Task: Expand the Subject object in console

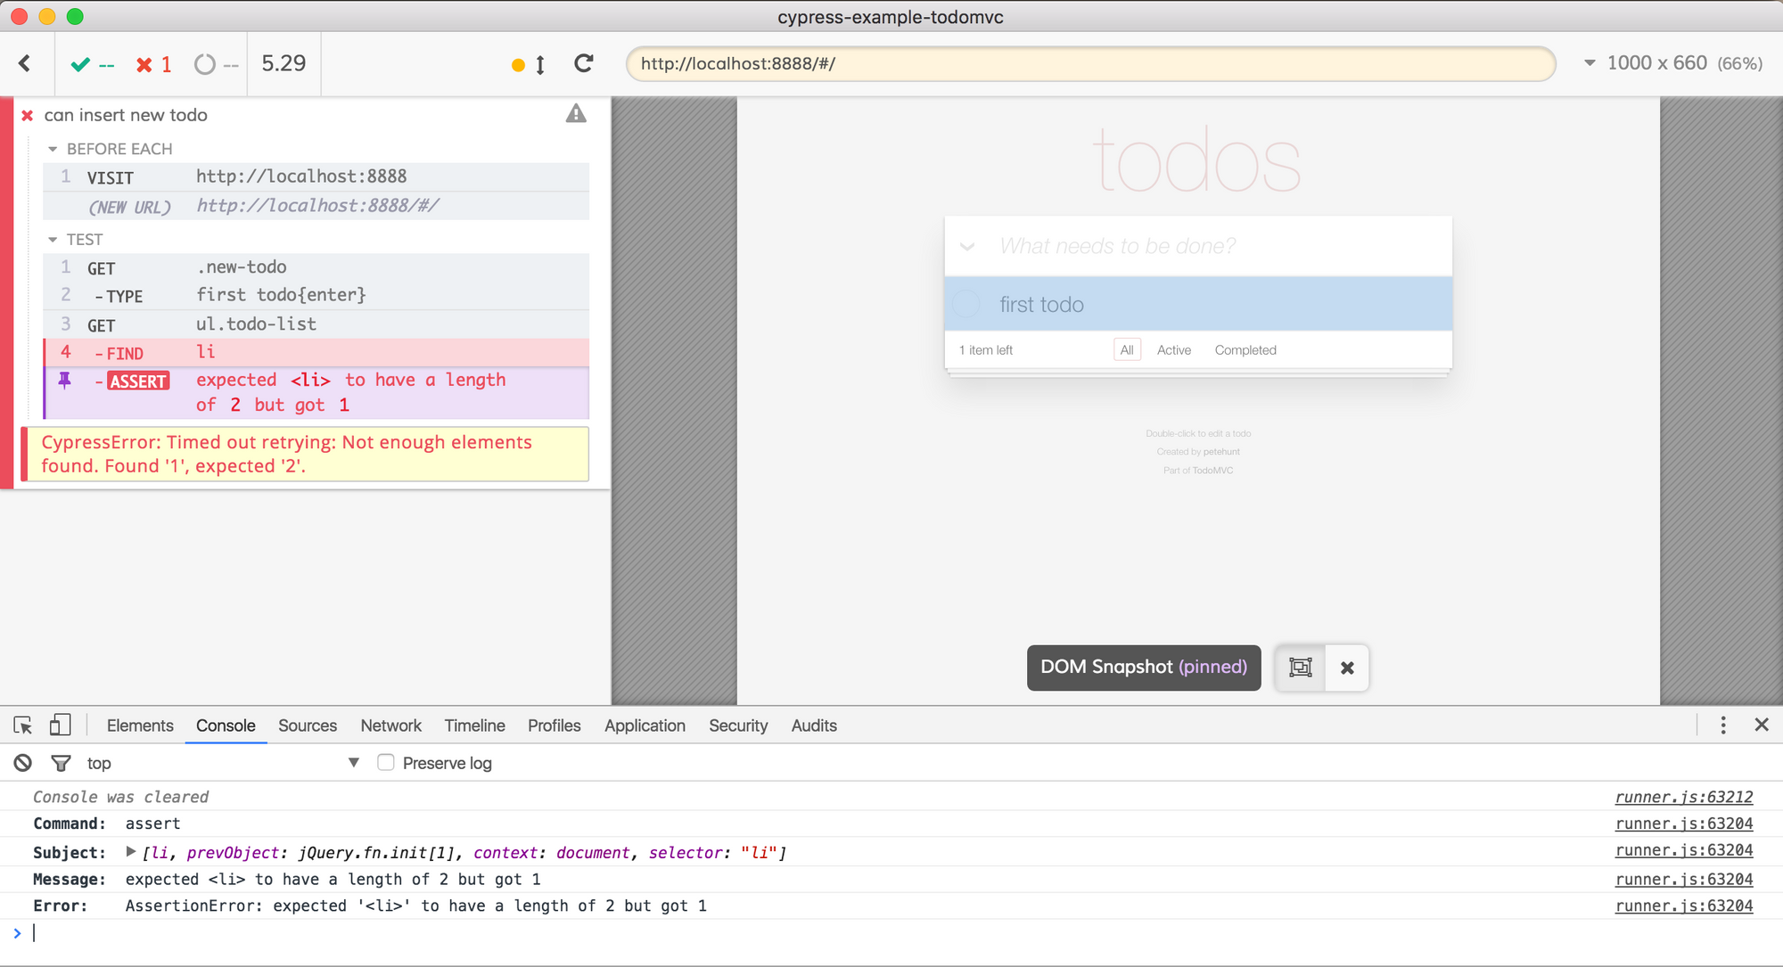Action: point(131,852)
